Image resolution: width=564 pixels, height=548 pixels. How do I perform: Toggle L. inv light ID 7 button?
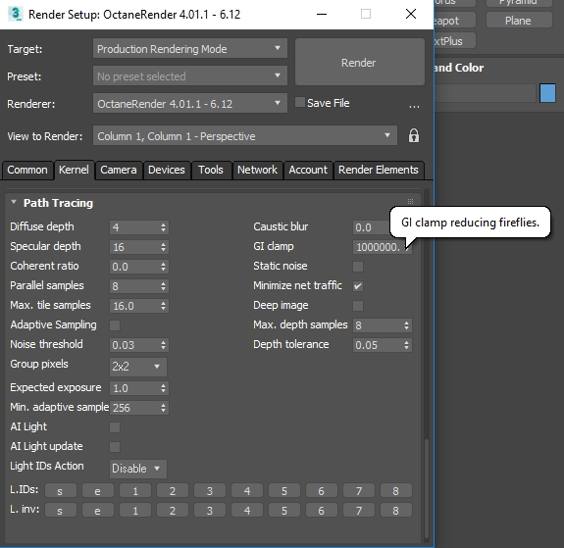tap(359, 510)
